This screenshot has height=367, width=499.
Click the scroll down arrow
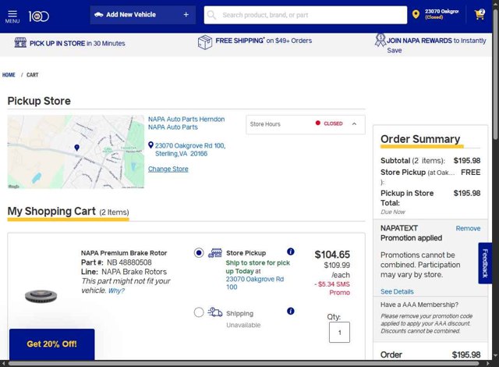click(496, 355)
